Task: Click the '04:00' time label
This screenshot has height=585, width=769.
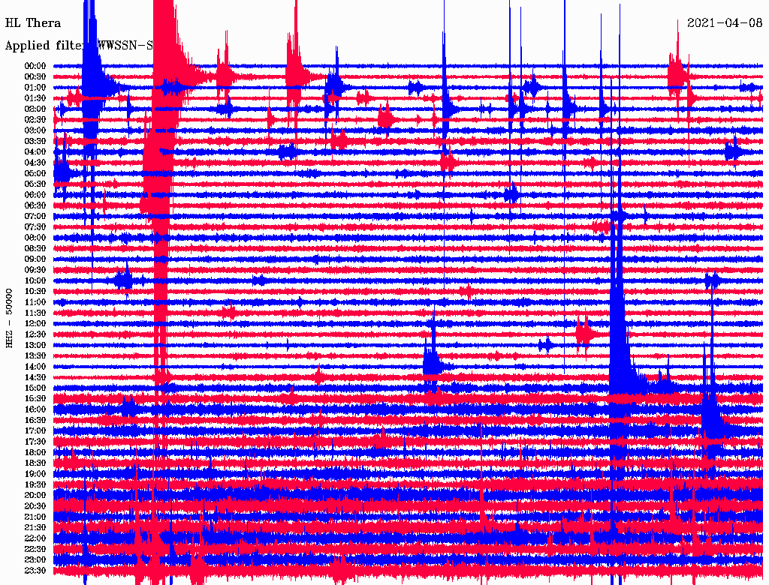Action: pos(35,152)
